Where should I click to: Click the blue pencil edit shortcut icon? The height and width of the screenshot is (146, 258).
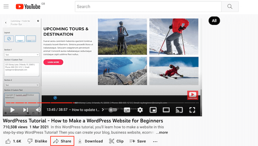55,98
